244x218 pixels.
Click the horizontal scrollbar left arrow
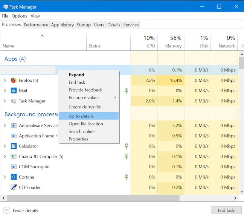pyautogui.click(x=4, y=198)
